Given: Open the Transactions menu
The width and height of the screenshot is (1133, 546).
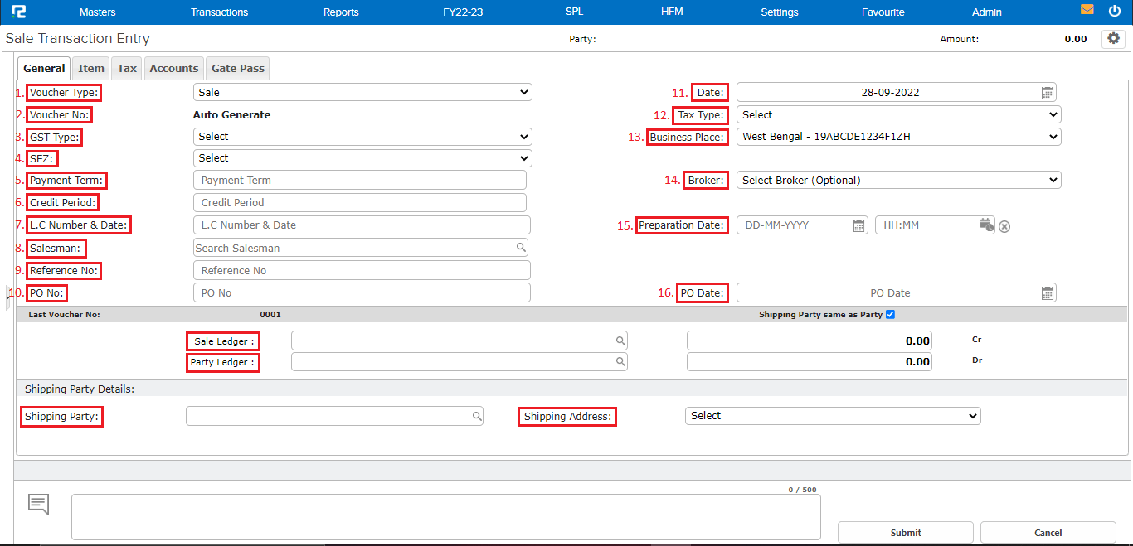Looking at the screenshot, I should (x=219, y=12).
